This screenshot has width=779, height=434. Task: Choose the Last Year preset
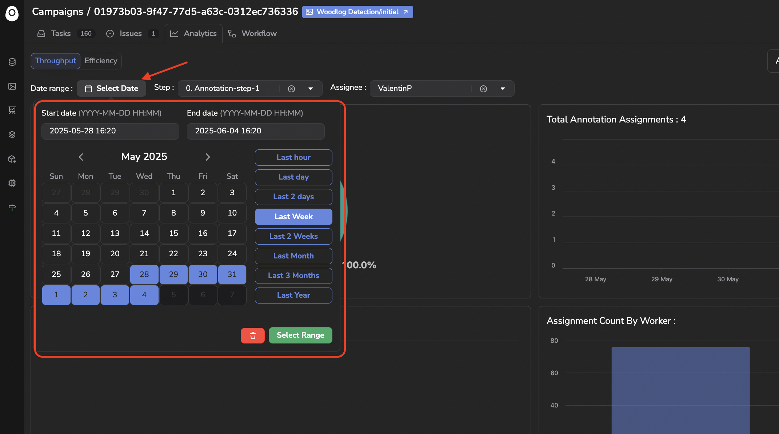click(x=293, y=295)
